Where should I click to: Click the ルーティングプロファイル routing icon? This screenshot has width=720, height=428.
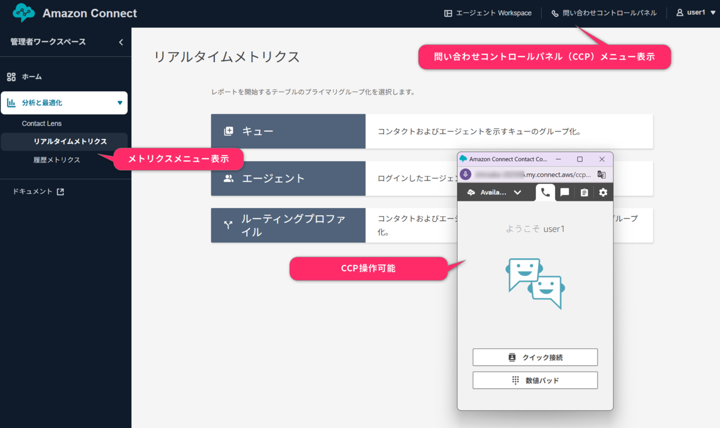coord(228,225)
